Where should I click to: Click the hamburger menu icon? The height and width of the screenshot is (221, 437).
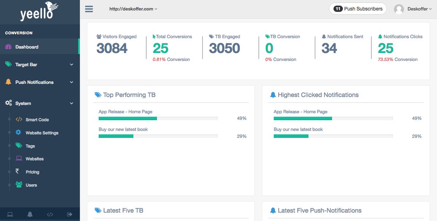pos(89,9)
